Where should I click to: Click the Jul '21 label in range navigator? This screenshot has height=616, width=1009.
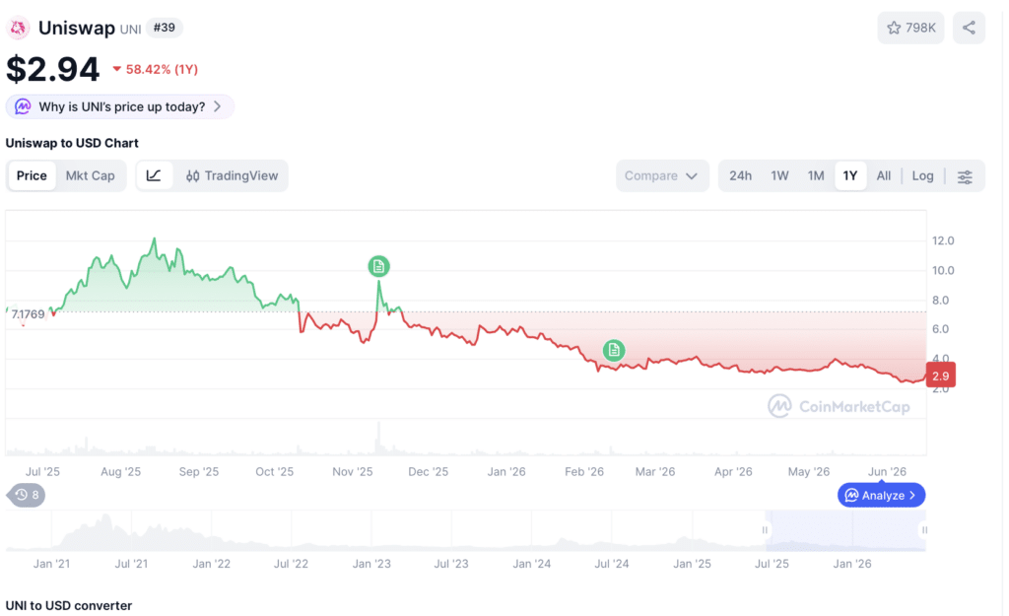click(x=131, y=564)
